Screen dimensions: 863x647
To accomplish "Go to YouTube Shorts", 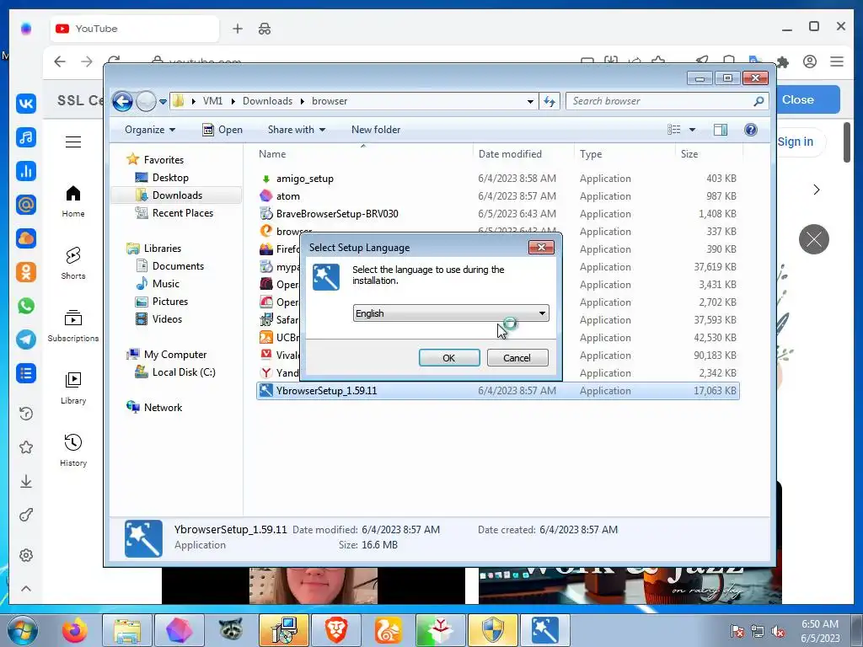I will point(73,264).
